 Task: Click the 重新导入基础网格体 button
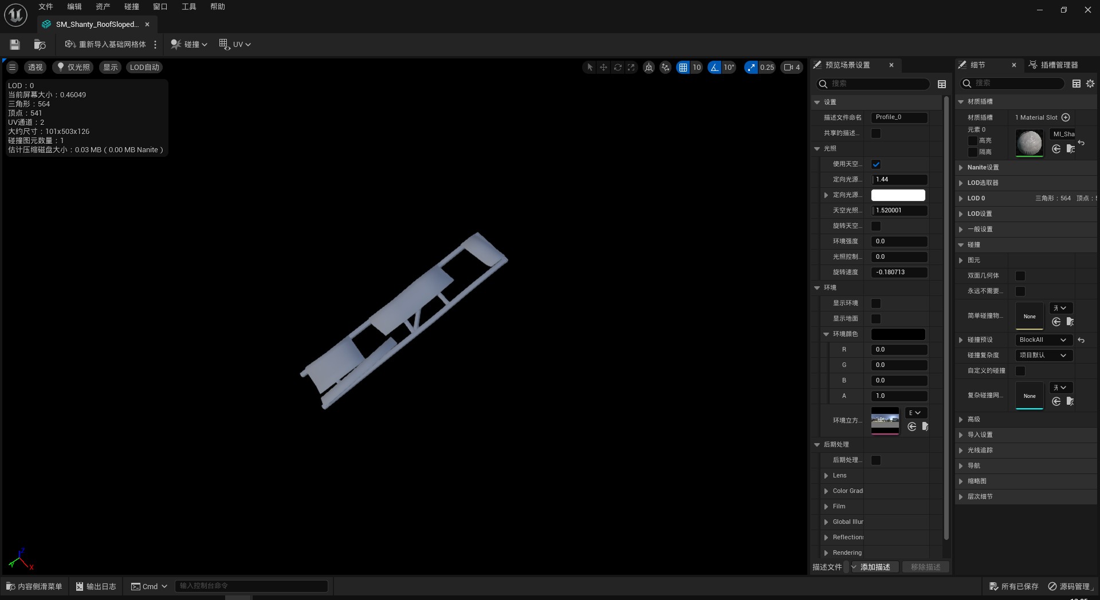tap(105, 44)
